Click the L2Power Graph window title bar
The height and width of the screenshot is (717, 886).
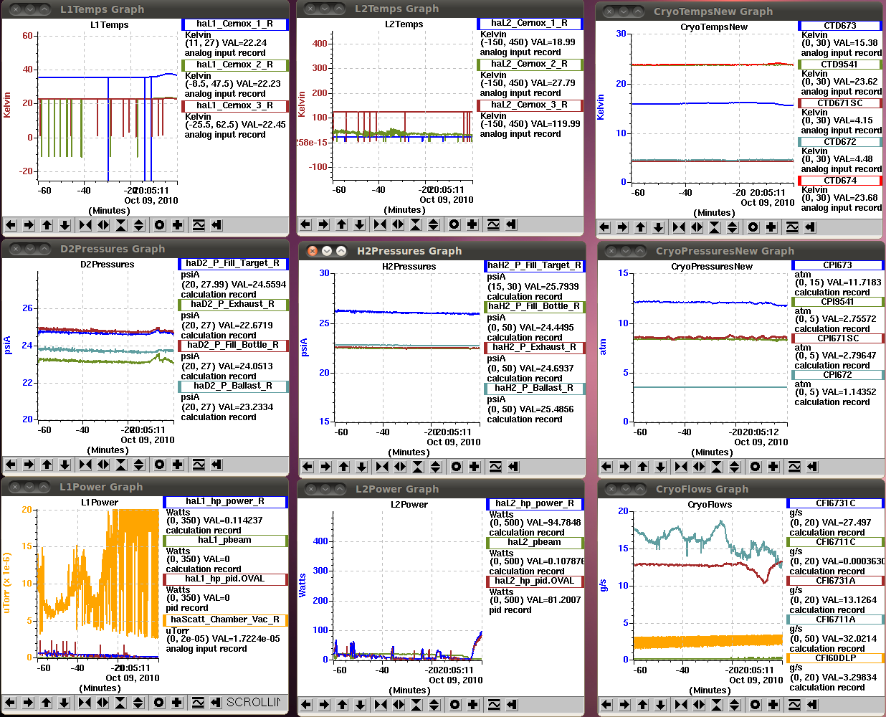(440, 489)
